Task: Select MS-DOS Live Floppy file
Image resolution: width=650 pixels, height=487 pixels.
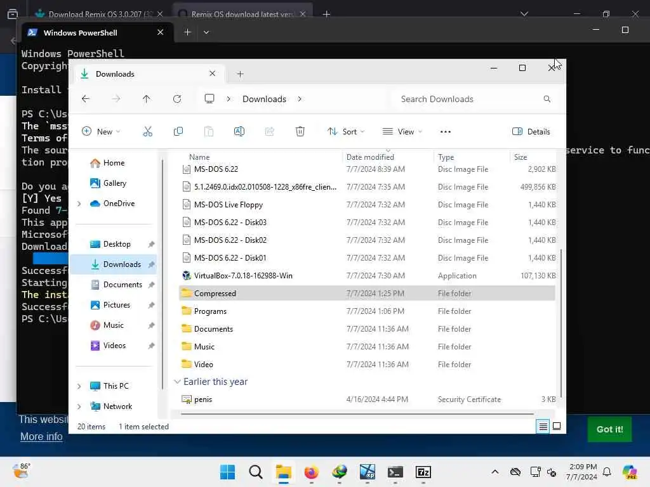Action: point(368,205)
